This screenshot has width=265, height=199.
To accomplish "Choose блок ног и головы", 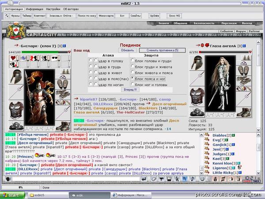I will [132, 84].
